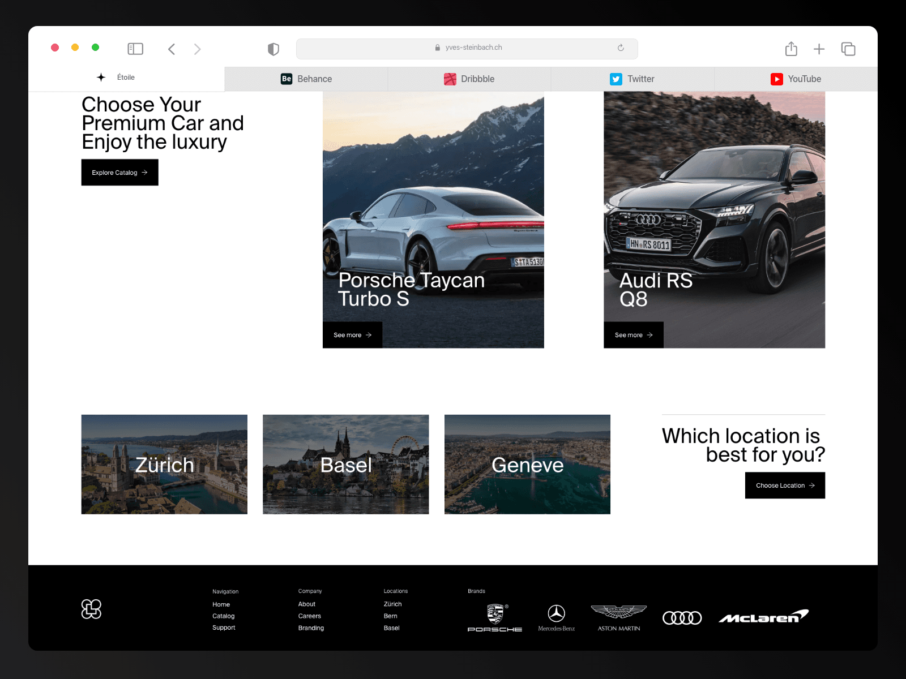Viewport: 906px width, 679px height.
Task: Select the Mercedes-Benz brand logo
Action: click(x=557, y=618)
